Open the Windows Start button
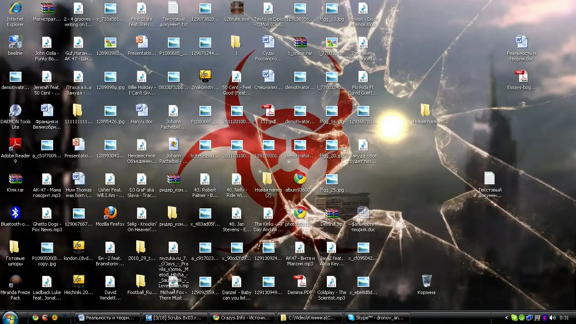The width and height of the screenshot is (576, 324). point(10,317)
